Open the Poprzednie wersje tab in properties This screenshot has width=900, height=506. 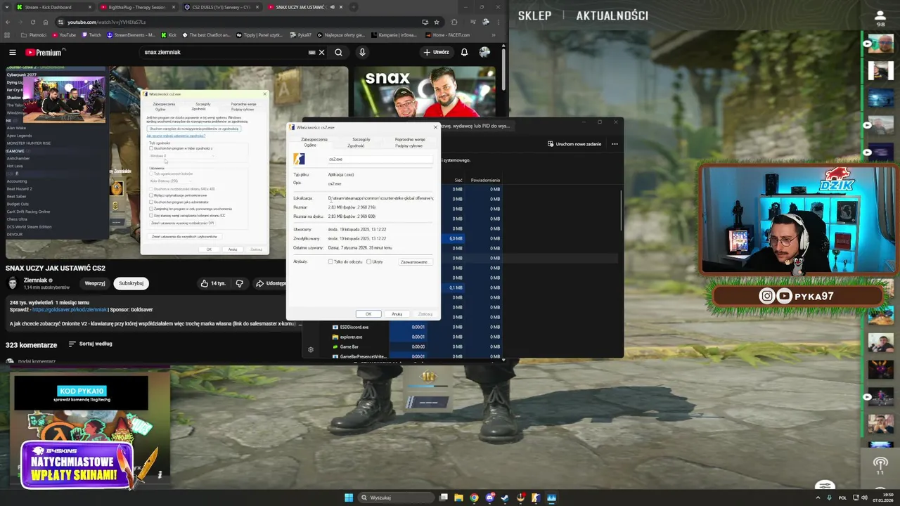410,139
